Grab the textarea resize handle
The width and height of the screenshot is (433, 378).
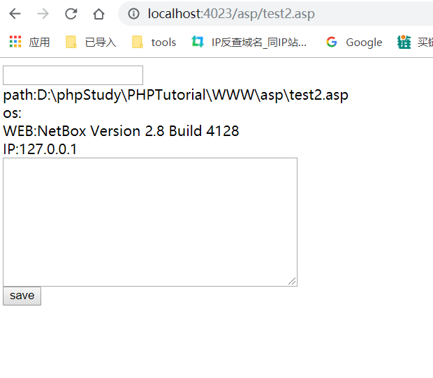[292, 281]
